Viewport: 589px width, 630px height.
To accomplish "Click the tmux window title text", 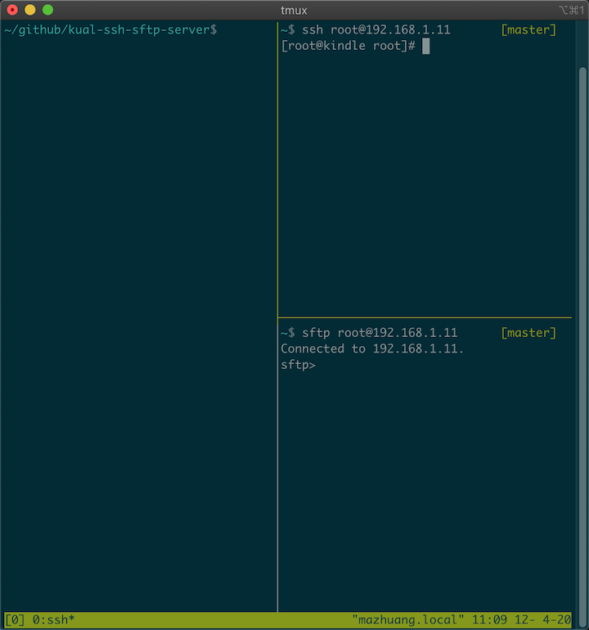I will pyautogui.click(x=294, y=10).
